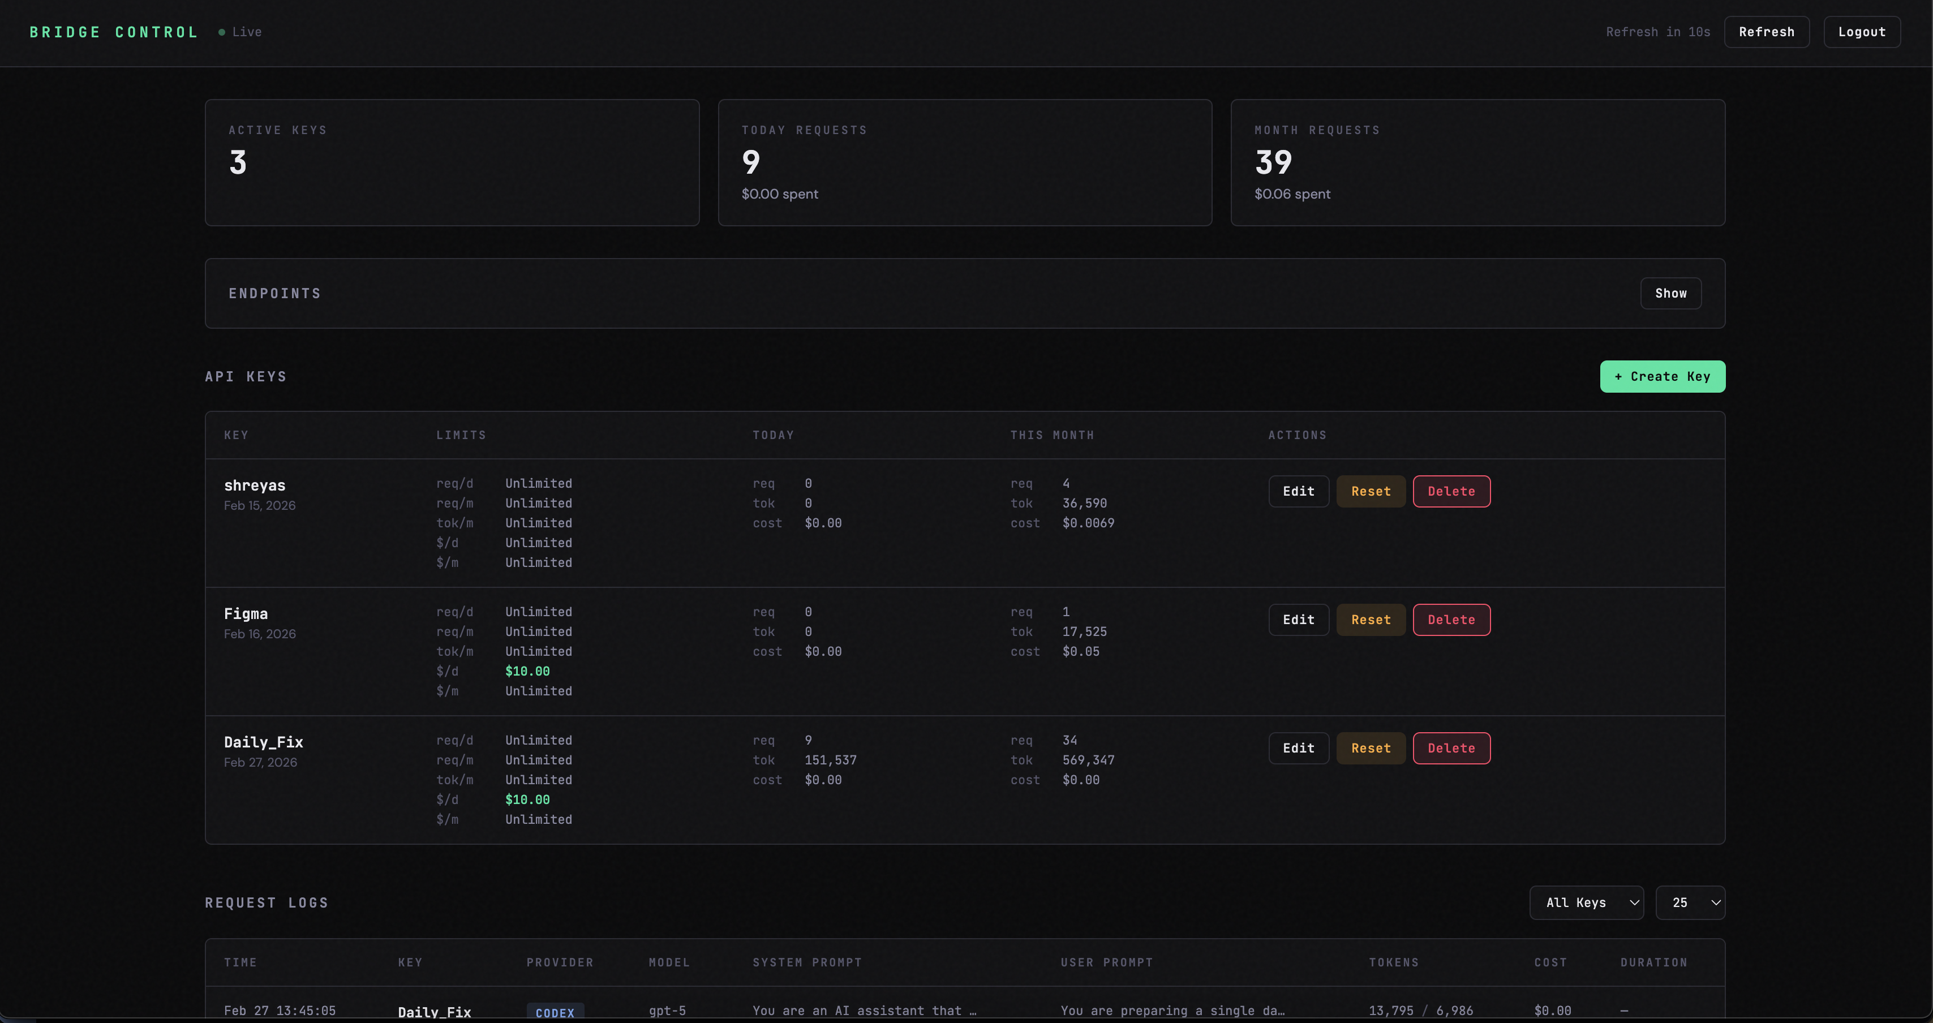Reset usage stats for the Figma key
Viewport: 1933px width, 1023px height.
(1370, 619)
